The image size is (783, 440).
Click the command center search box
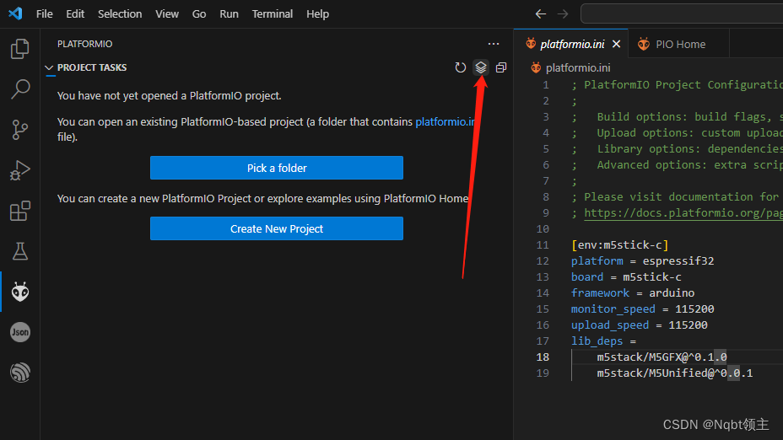tap(682, 14)
